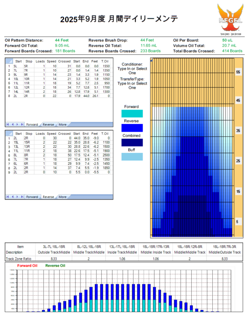247x316 pixels.
Task: Click the '15' distance marker on lane graphic
Action: click(x=238, y=191)
